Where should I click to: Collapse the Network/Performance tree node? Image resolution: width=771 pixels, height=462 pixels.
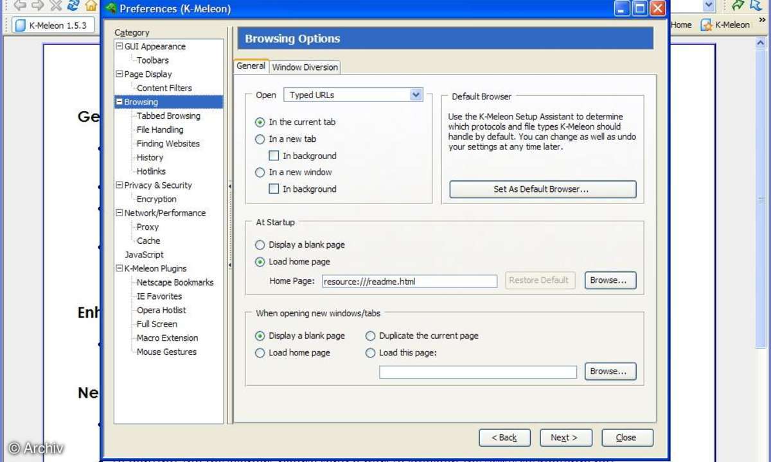(119, 212)
